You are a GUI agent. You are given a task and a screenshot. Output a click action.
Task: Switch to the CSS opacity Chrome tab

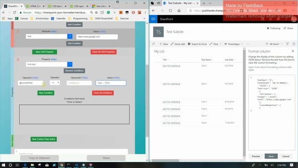[79, 6]
